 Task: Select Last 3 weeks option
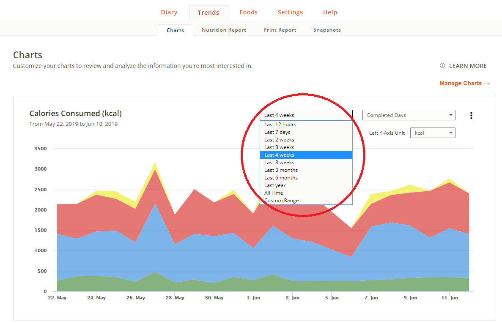pyautogui.click(x=306, y=147)
